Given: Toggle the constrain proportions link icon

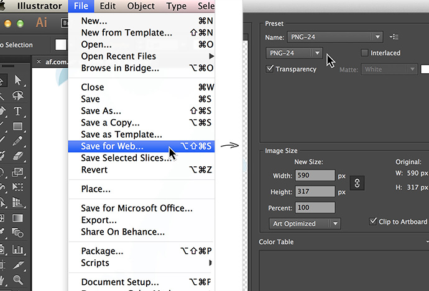Looking at the screenshot, I should [357, 183].
